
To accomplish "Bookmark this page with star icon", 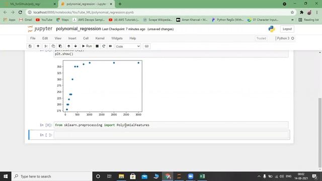I will coord(292,12).
